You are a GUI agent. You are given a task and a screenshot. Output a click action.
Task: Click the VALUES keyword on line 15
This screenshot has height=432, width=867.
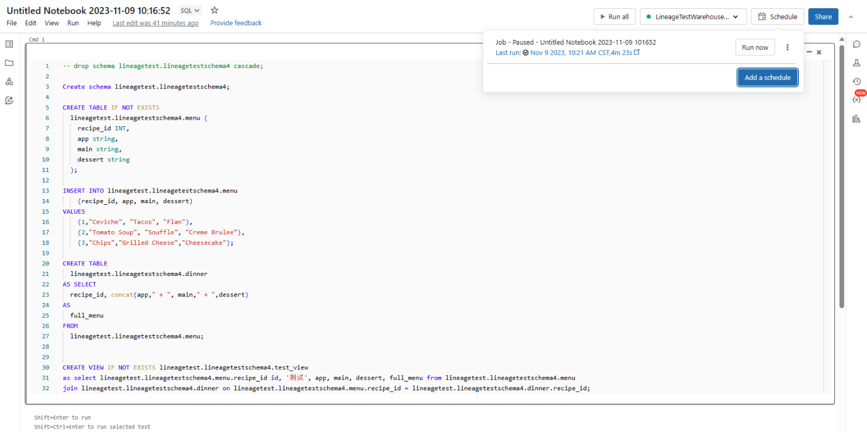pos(74,211)
